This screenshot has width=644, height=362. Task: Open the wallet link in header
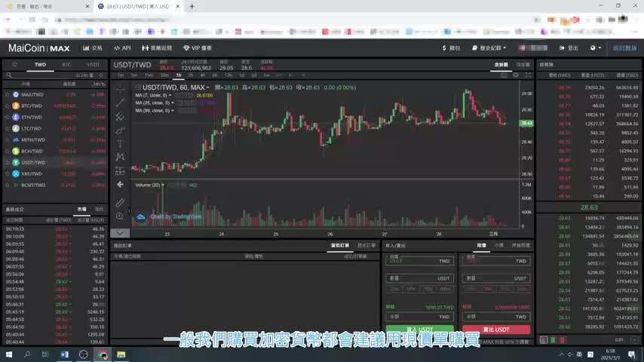coord(451,48)
